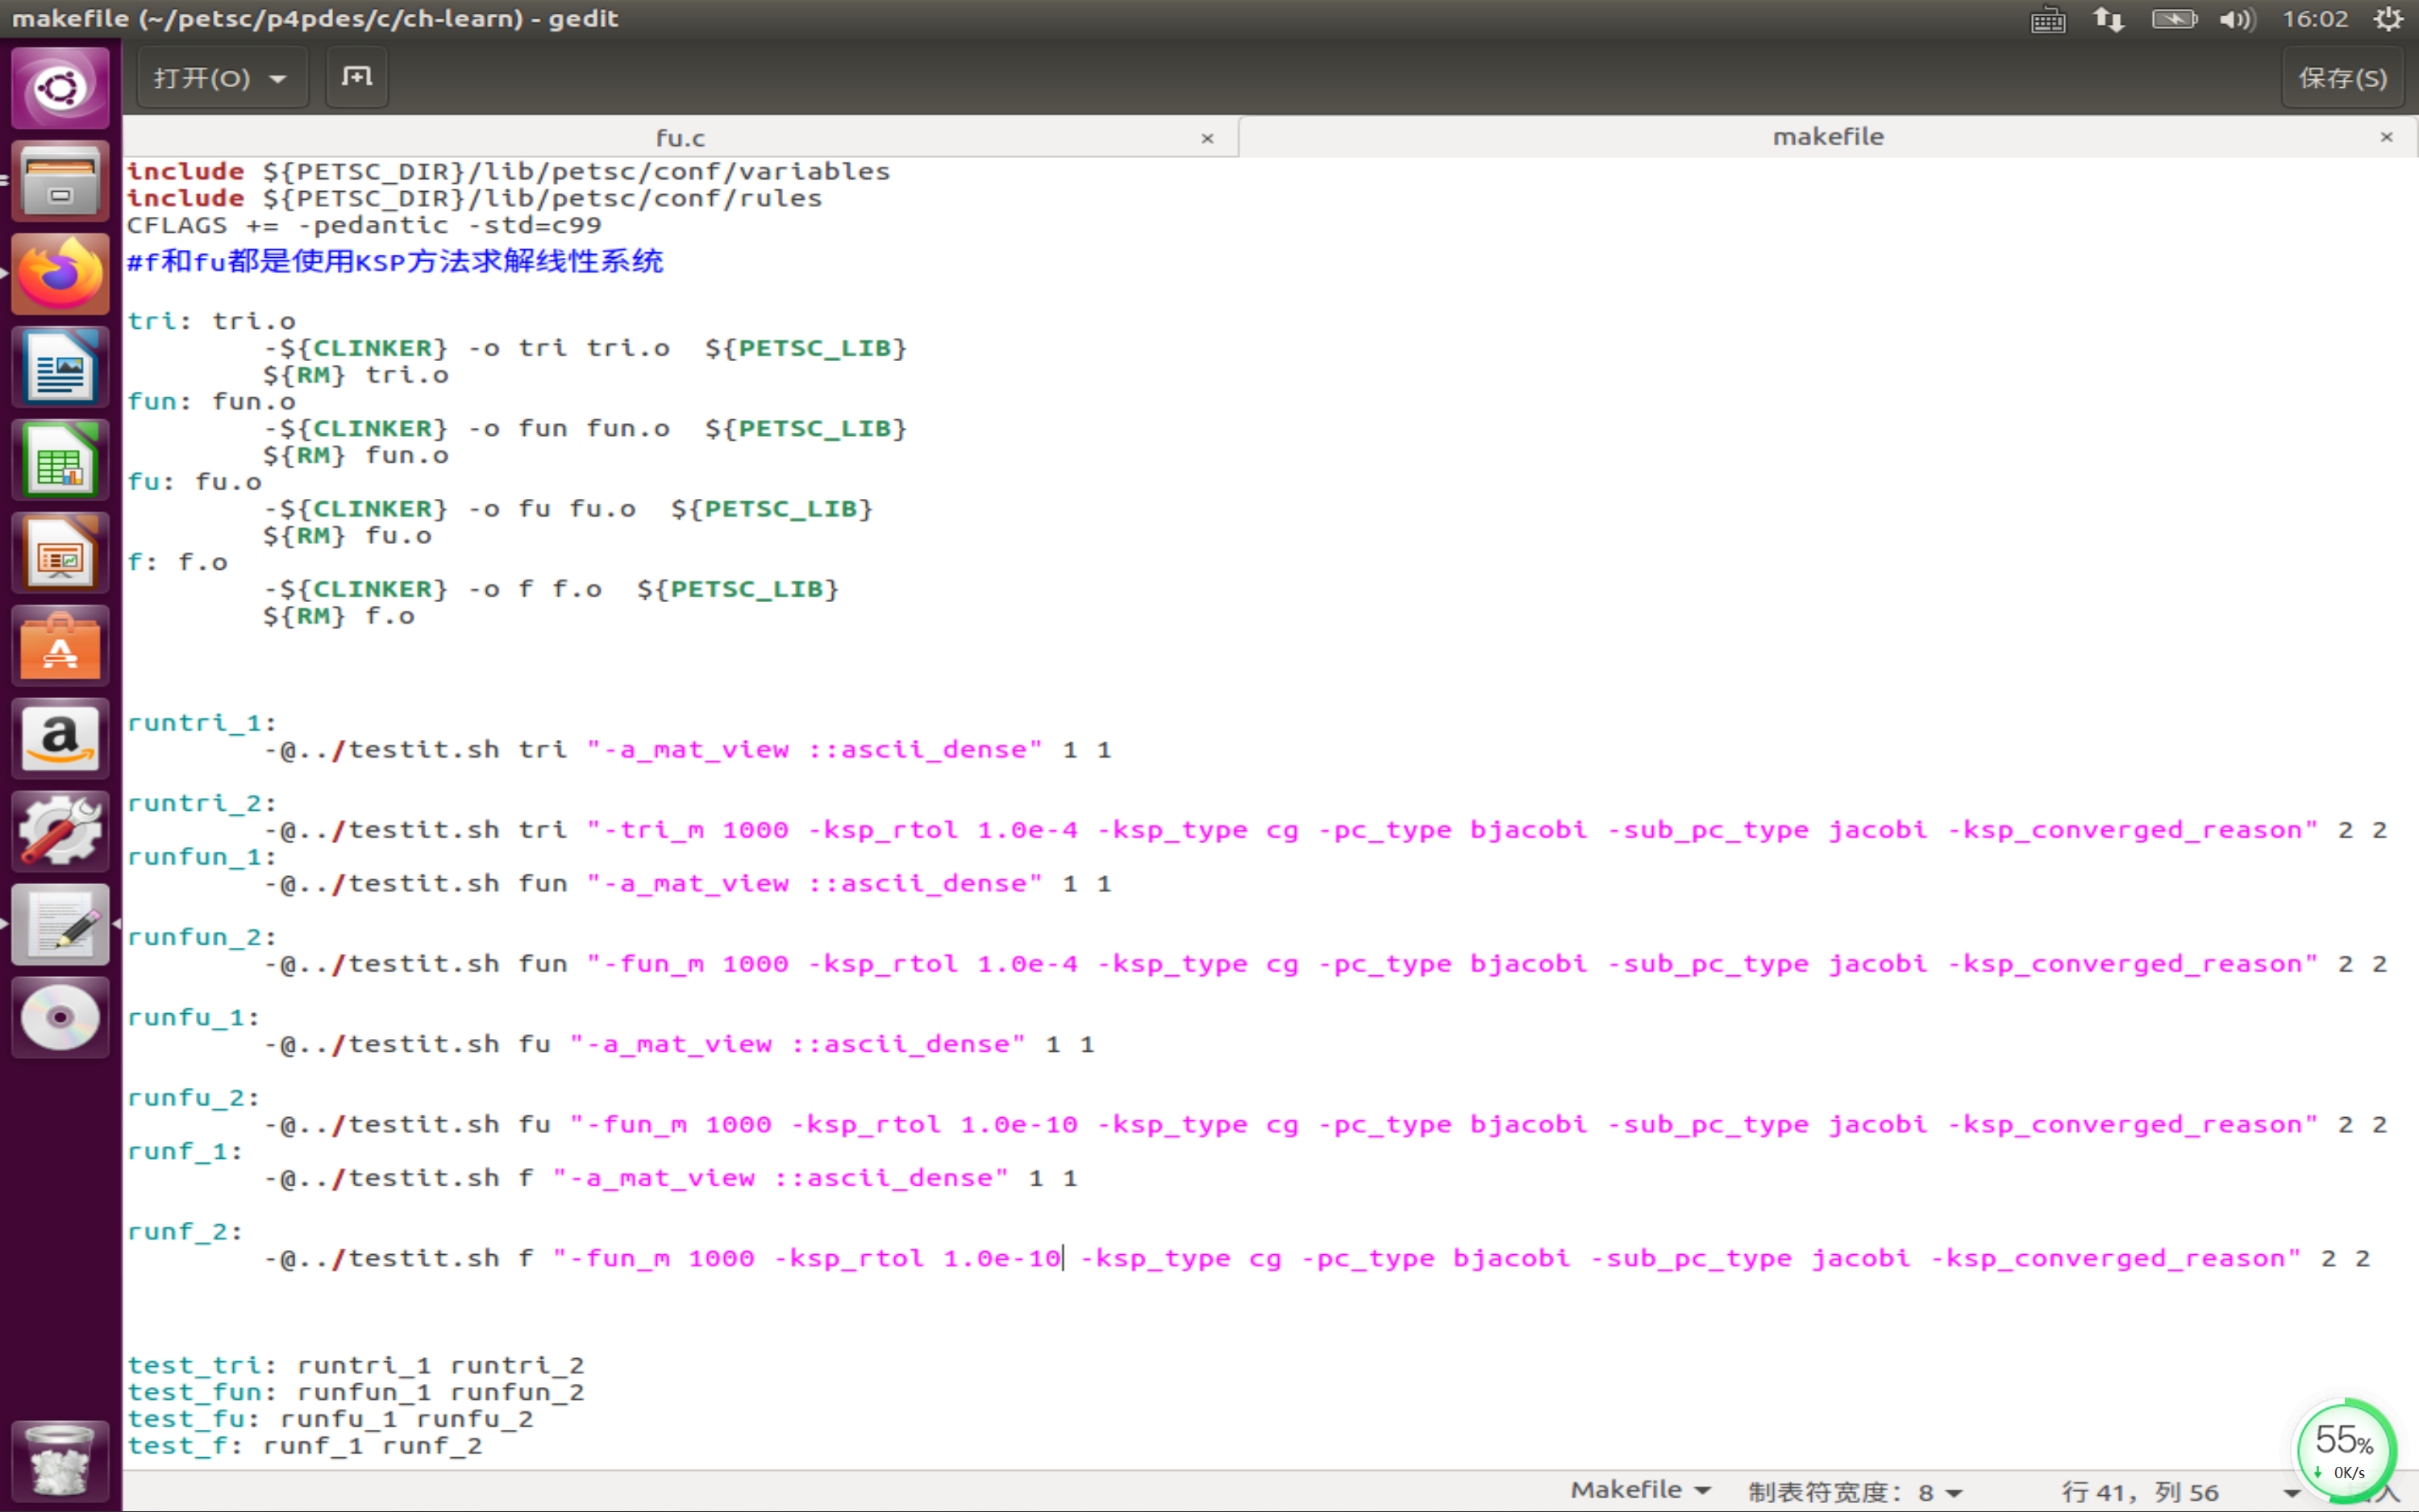Launch LibreOffice Calc from dock
Screen dimensions: 2419x1512
(60, 460)
